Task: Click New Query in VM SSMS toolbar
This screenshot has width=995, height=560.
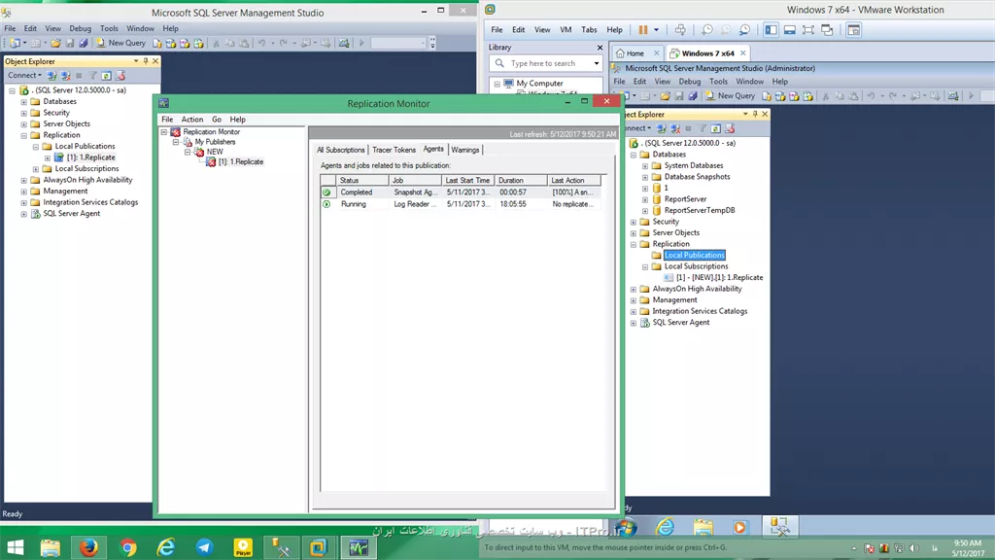Action: 730,96
